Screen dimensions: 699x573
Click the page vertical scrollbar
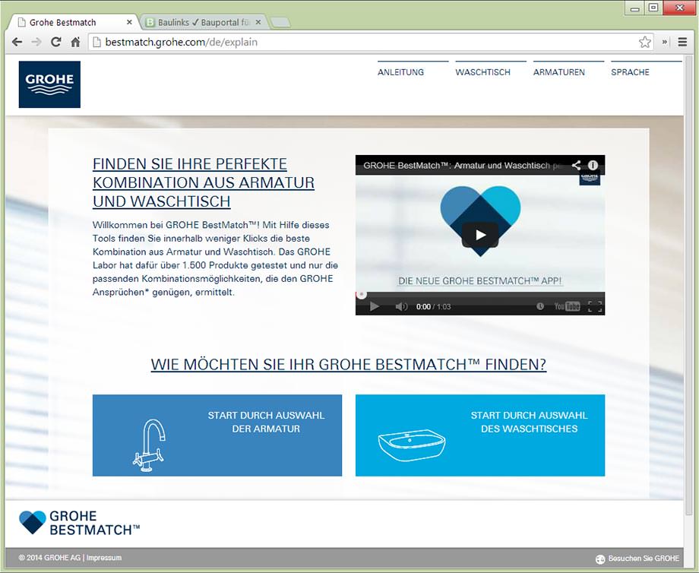(x=689, y=286)
